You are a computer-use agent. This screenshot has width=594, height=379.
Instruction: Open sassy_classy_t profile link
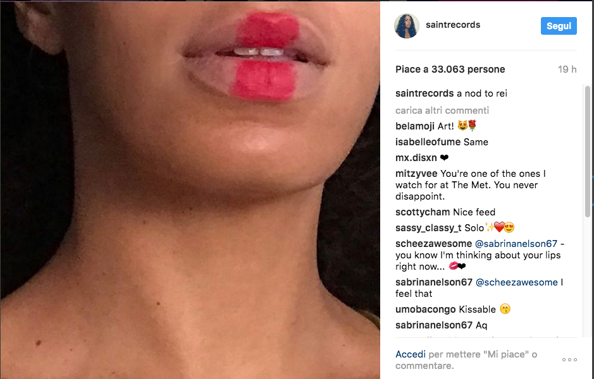(428, 228)
